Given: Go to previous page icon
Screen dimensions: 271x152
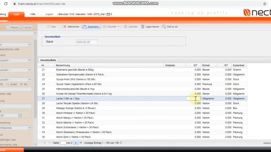Looking at the screenshot, I should (x=50, y=143).
